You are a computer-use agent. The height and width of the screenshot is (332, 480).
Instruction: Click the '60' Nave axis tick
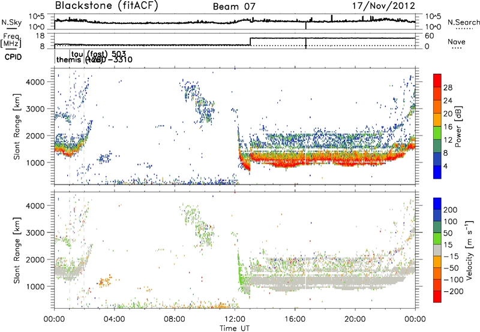[x=430, y=36]
